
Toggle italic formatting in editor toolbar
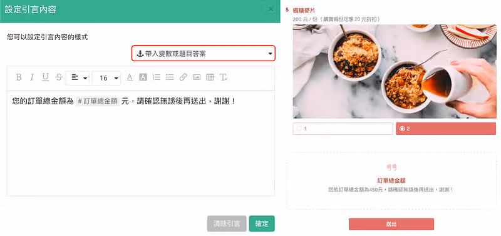tap(32, 77)
